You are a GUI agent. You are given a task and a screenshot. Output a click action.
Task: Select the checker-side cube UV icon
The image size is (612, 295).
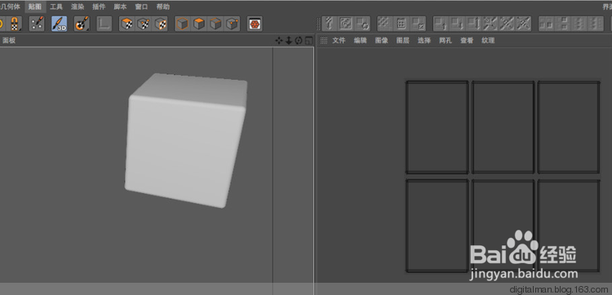click(161, 24)
